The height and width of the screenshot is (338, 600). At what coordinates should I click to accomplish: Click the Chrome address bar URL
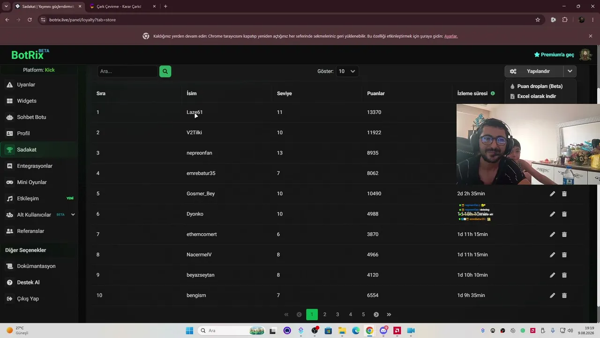[82, 20]
